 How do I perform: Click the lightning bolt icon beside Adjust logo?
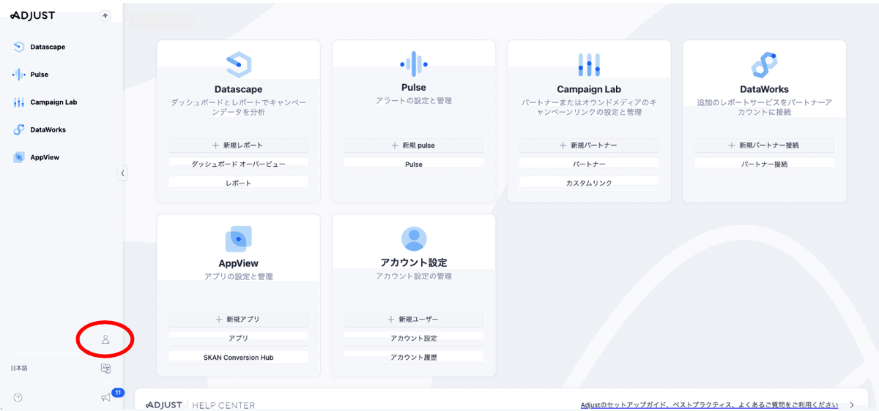[105, 15]
